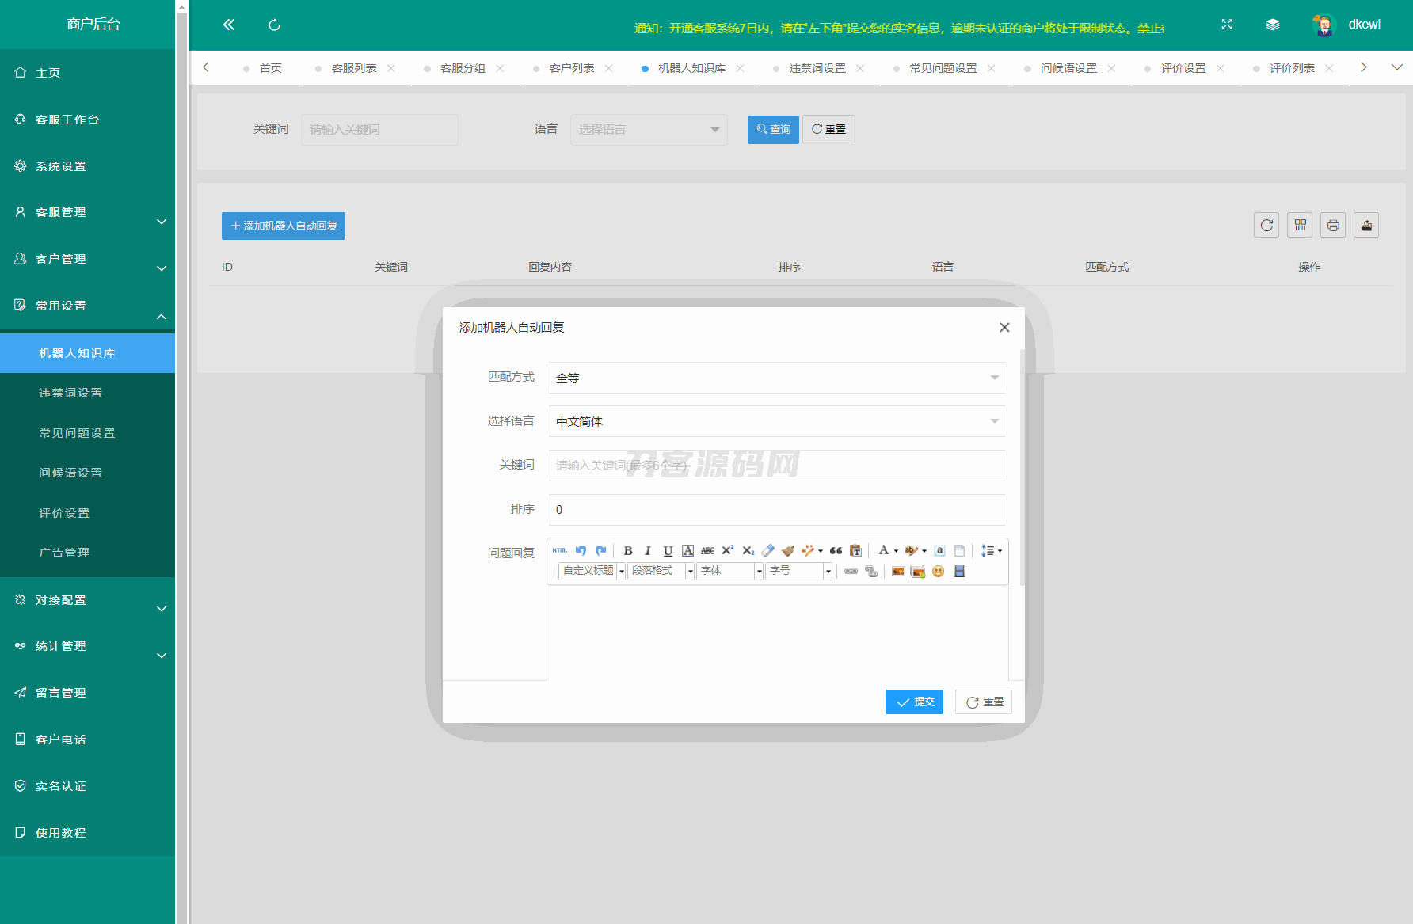Open the font color picker
This screenshot has height=924, width=1413.
[x=884, y=551]
